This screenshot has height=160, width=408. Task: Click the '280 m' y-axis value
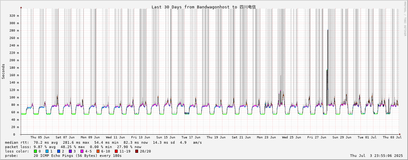pos(14,30)
